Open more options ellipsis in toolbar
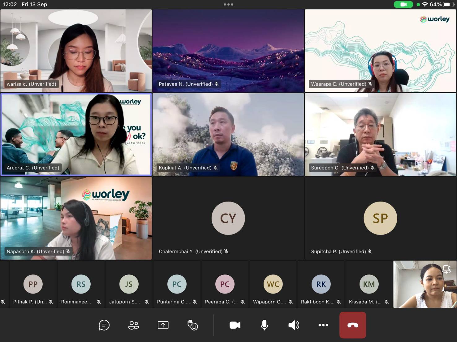This screenshot has height=342, width=457. coord(323,325)
